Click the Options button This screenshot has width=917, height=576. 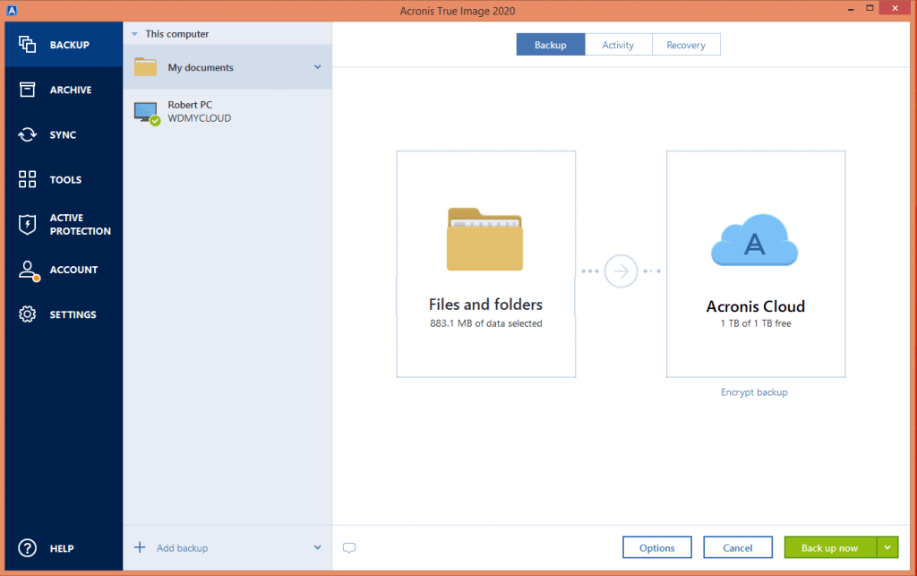tap(656, 547)
